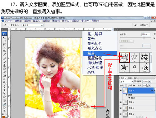This screenshot has height=118, width=156.
Task: Click the 主直径 diameter slider handle
Action: click(x=144, y=37)
